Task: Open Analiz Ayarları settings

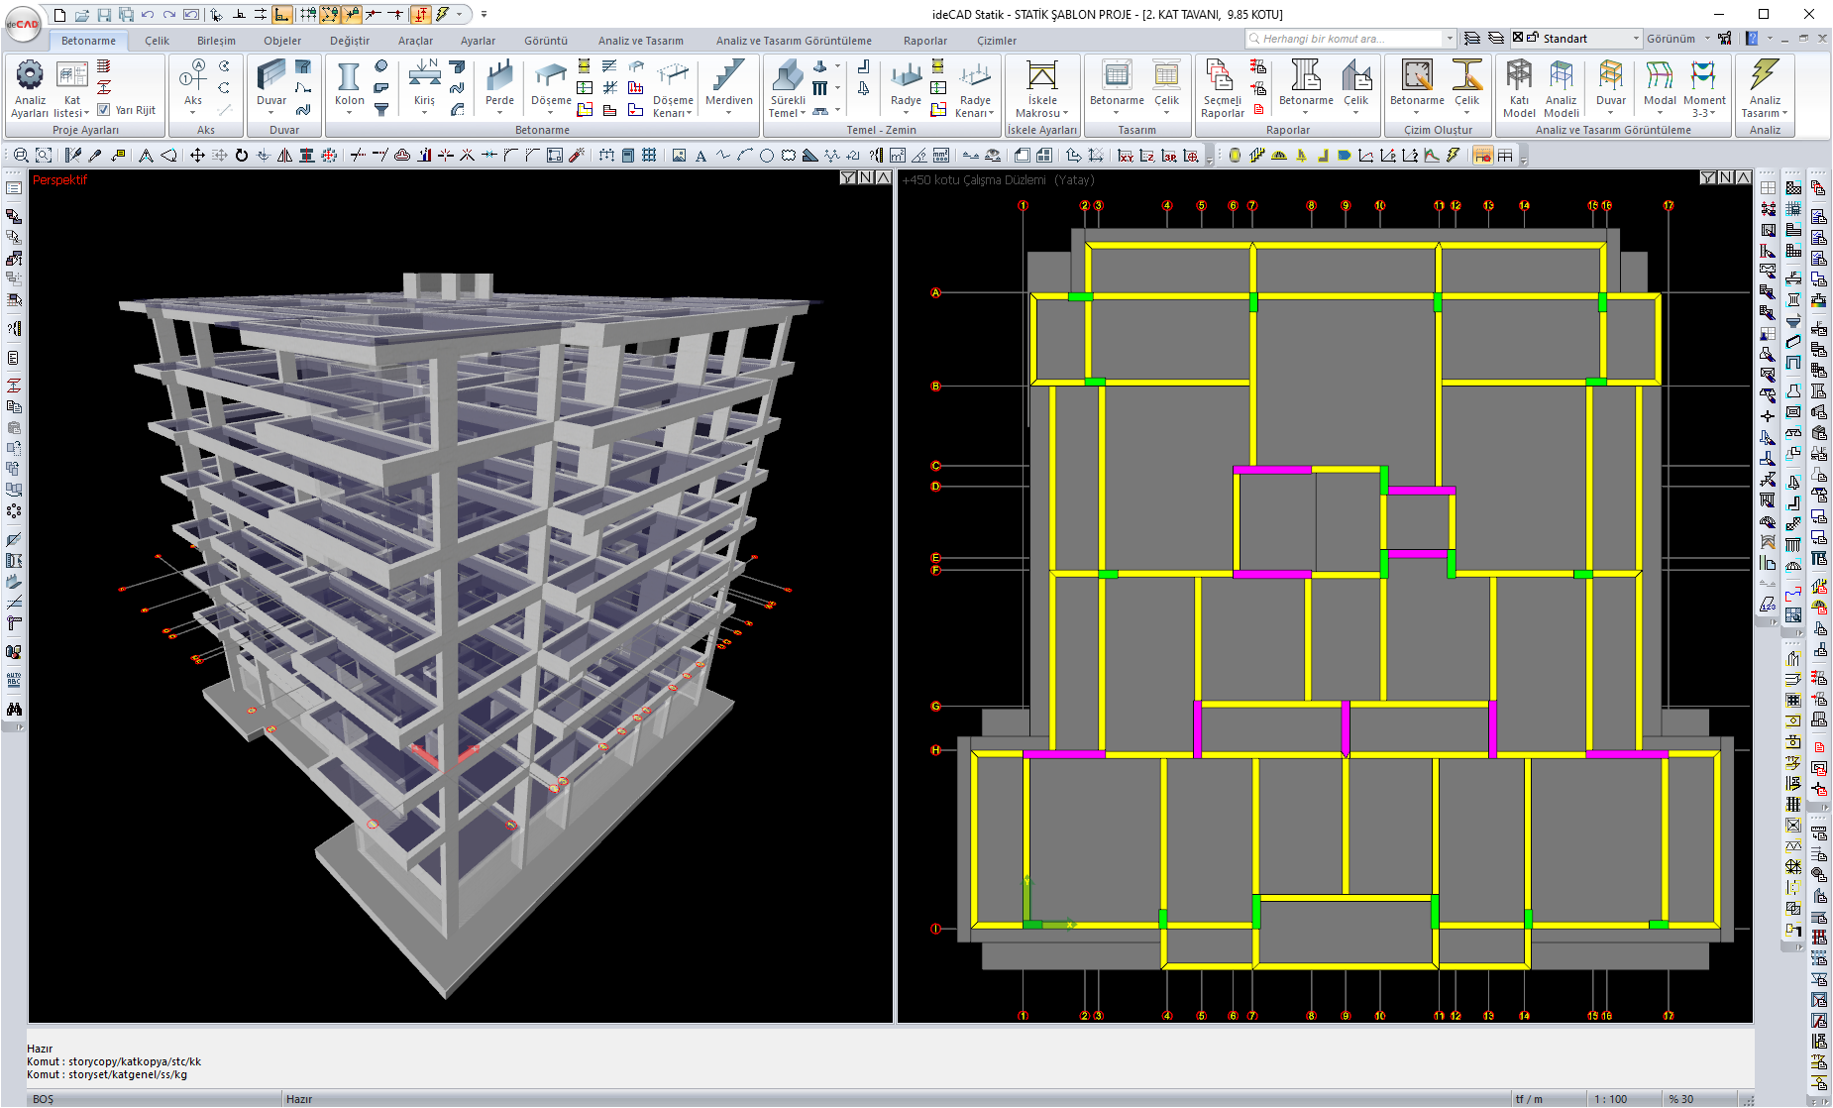Action: click(30, 87)
